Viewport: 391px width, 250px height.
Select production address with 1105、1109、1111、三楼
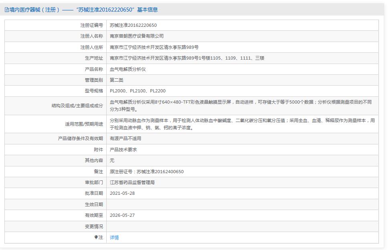click(x=187, y=58)
